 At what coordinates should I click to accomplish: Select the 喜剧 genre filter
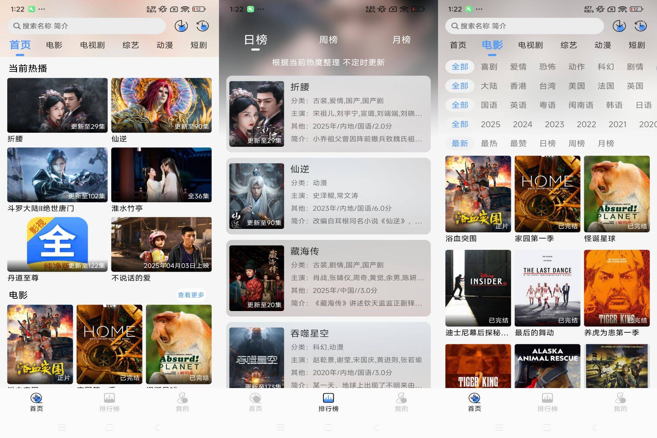point(489,67)
